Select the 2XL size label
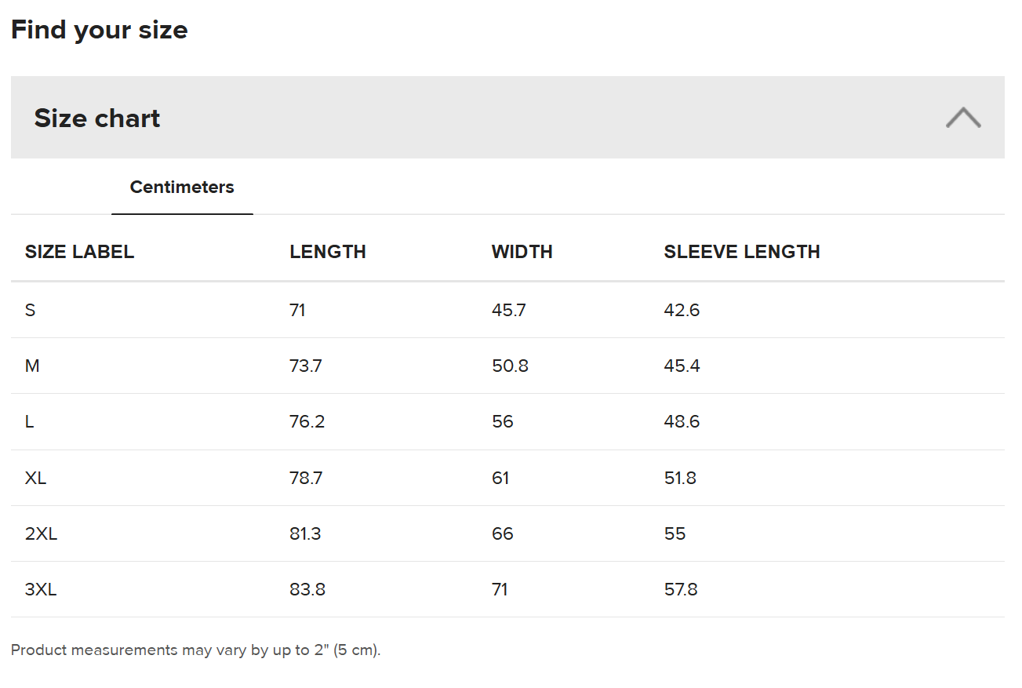Screen dimensions: 1022x688 click(41, 533)
